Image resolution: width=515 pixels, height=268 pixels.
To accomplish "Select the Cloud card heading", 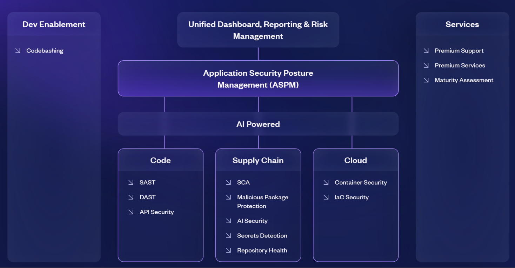I will point(355,160).
